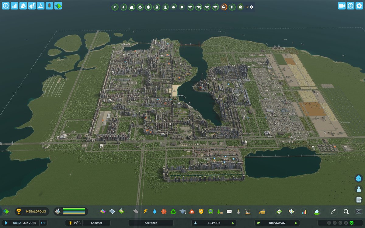Click the police shield status indicator
365x228 pixels.
(x=182, y=7)
